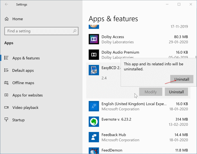Click Microsoft Corporation under Feedback Hub
The width and height of the screenshot is (197, 154).
point(120,140)
